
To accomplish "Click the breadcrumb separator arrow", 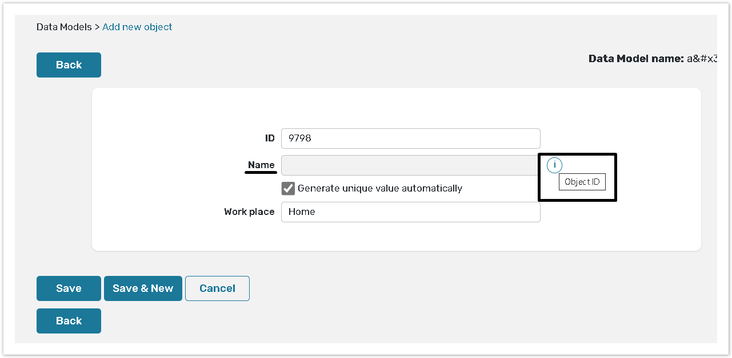I will [97, 27].
